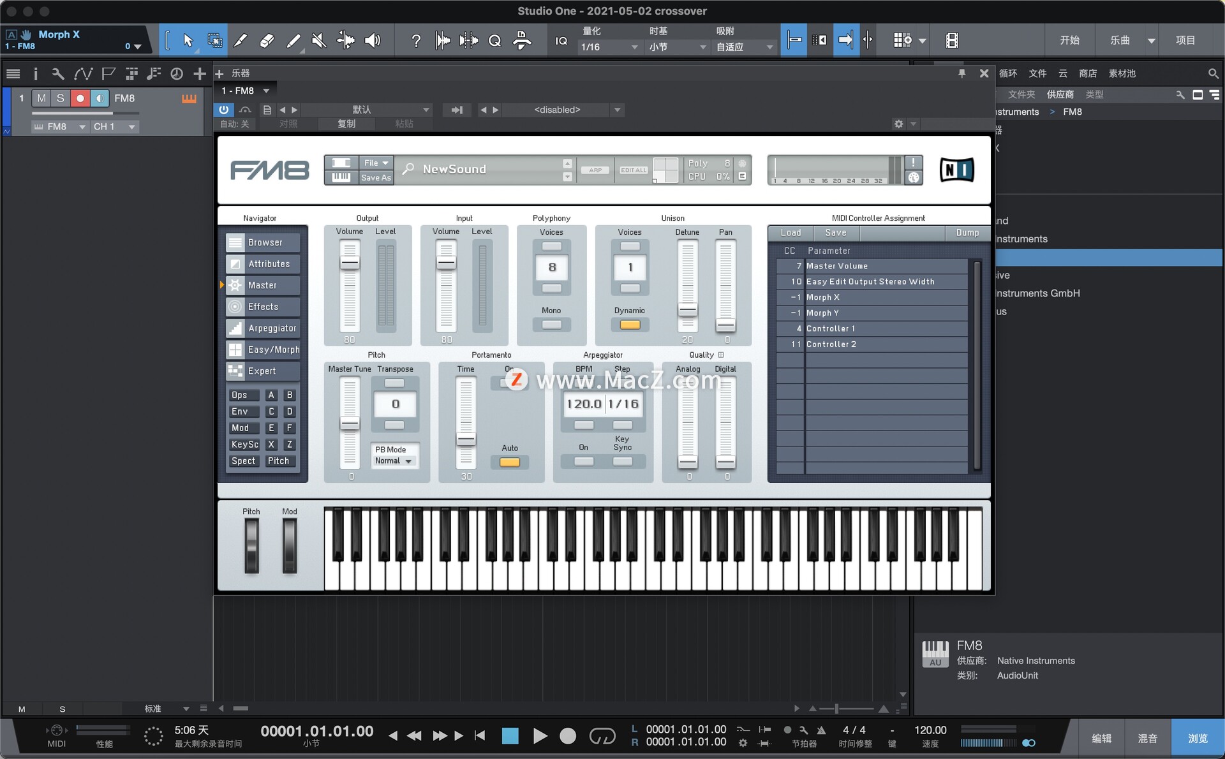
Task: Mute the FM8 track
Action: (41, 98)
